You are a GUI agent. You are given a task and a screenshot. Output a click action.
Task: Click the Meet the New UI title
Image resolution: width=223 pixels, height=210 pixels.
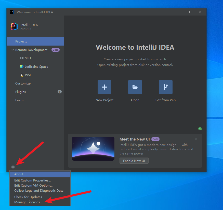click(135, 139)
